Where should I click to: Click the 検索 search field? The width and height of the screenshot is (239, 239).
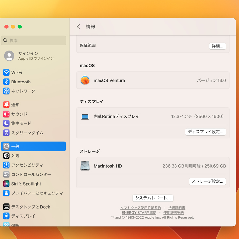coord(33,40)
